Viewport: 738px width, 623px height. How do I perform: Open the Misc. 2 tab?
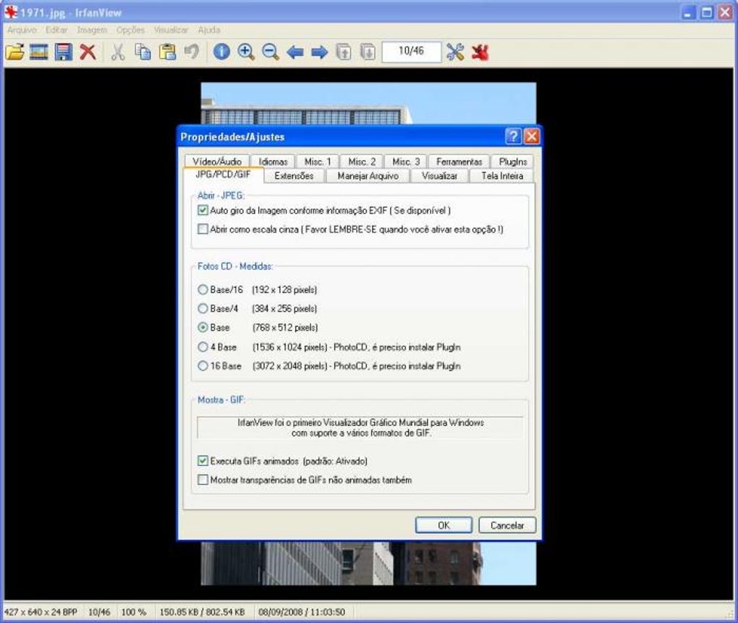362,161
